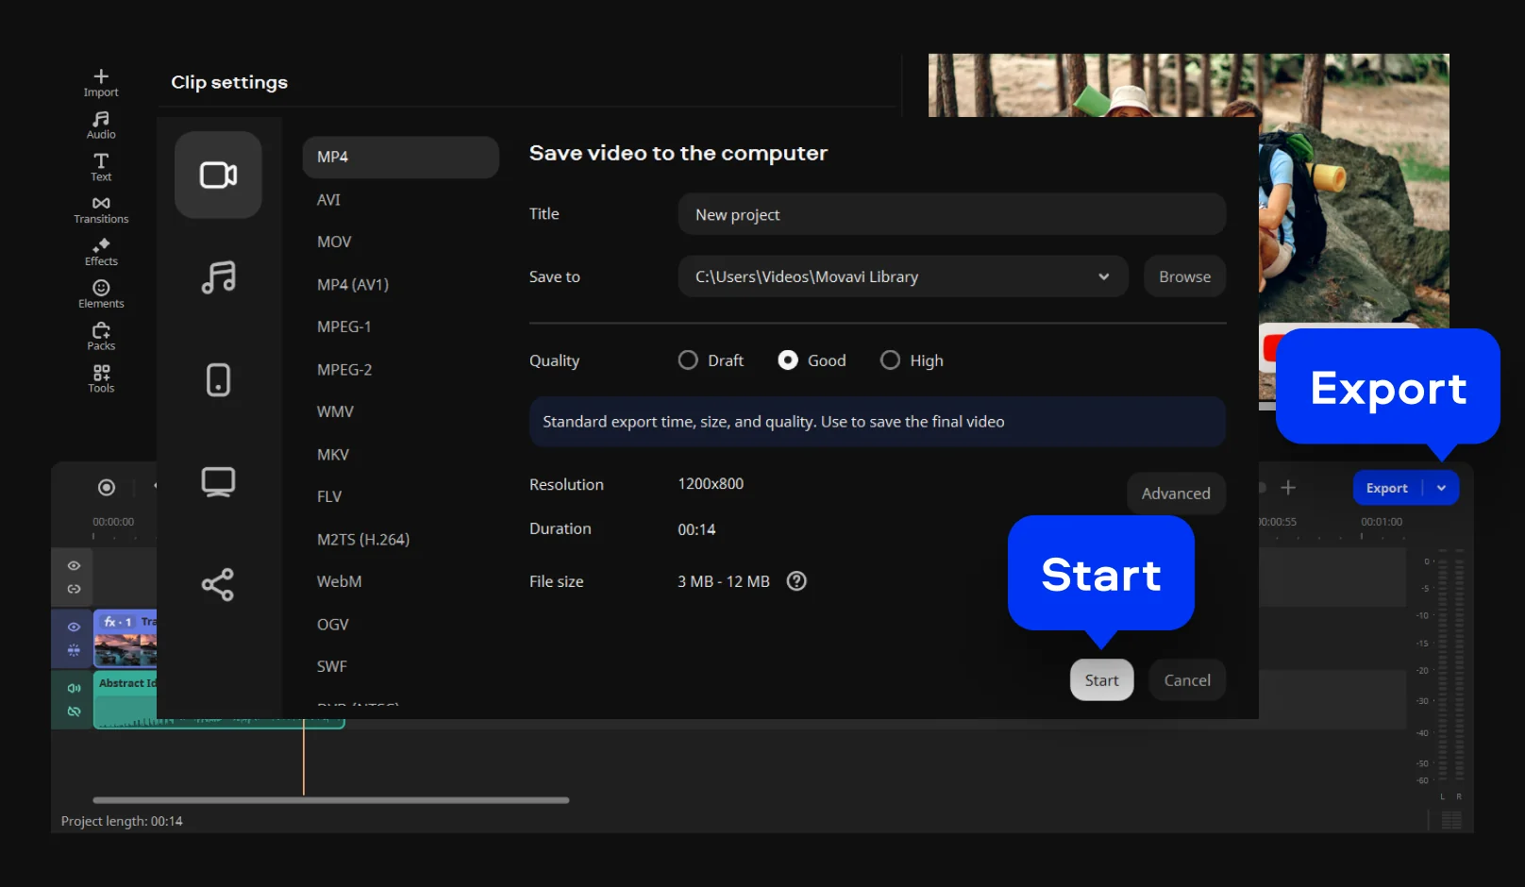Screen dimensions: 1525x887
Task: Click the fx 1 badge on video clip
Action: [118, 622]
